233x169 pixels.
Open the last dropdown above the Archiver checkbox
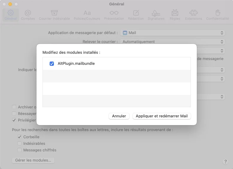(x=211, y=97)
